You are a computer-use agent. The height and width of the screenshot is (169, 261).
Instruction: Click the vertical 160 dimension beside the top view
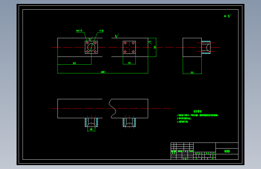155,48
